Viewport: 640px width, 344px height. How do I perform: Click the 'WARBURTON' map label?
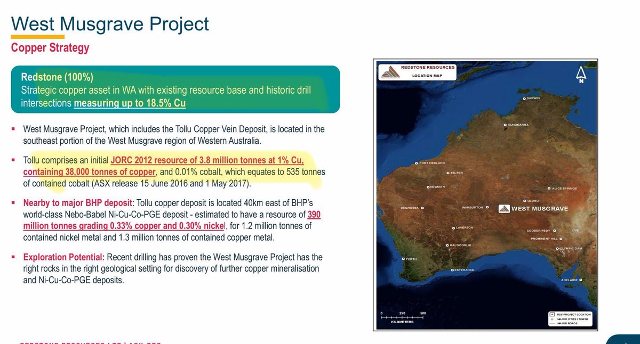coord(473,207)
